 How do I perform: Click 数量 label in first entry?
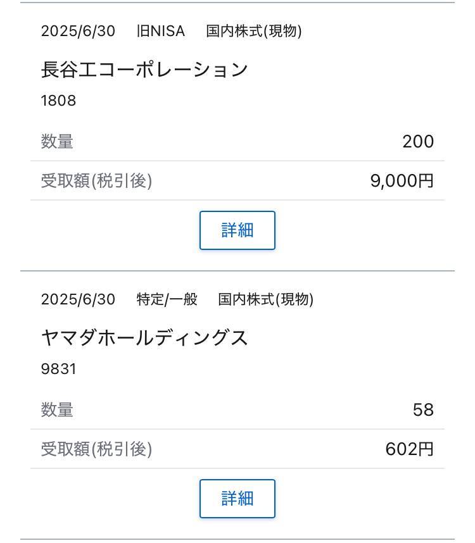tap(57, 142)
